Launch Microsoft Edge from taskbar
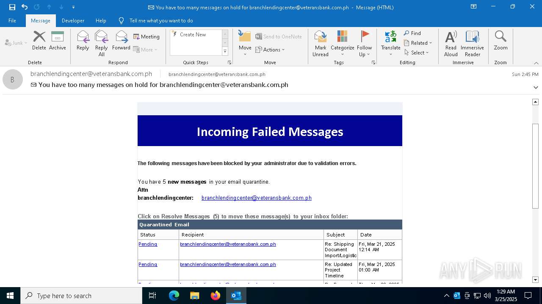Viewport: 542px width, 304px height. tap(174, 296)
